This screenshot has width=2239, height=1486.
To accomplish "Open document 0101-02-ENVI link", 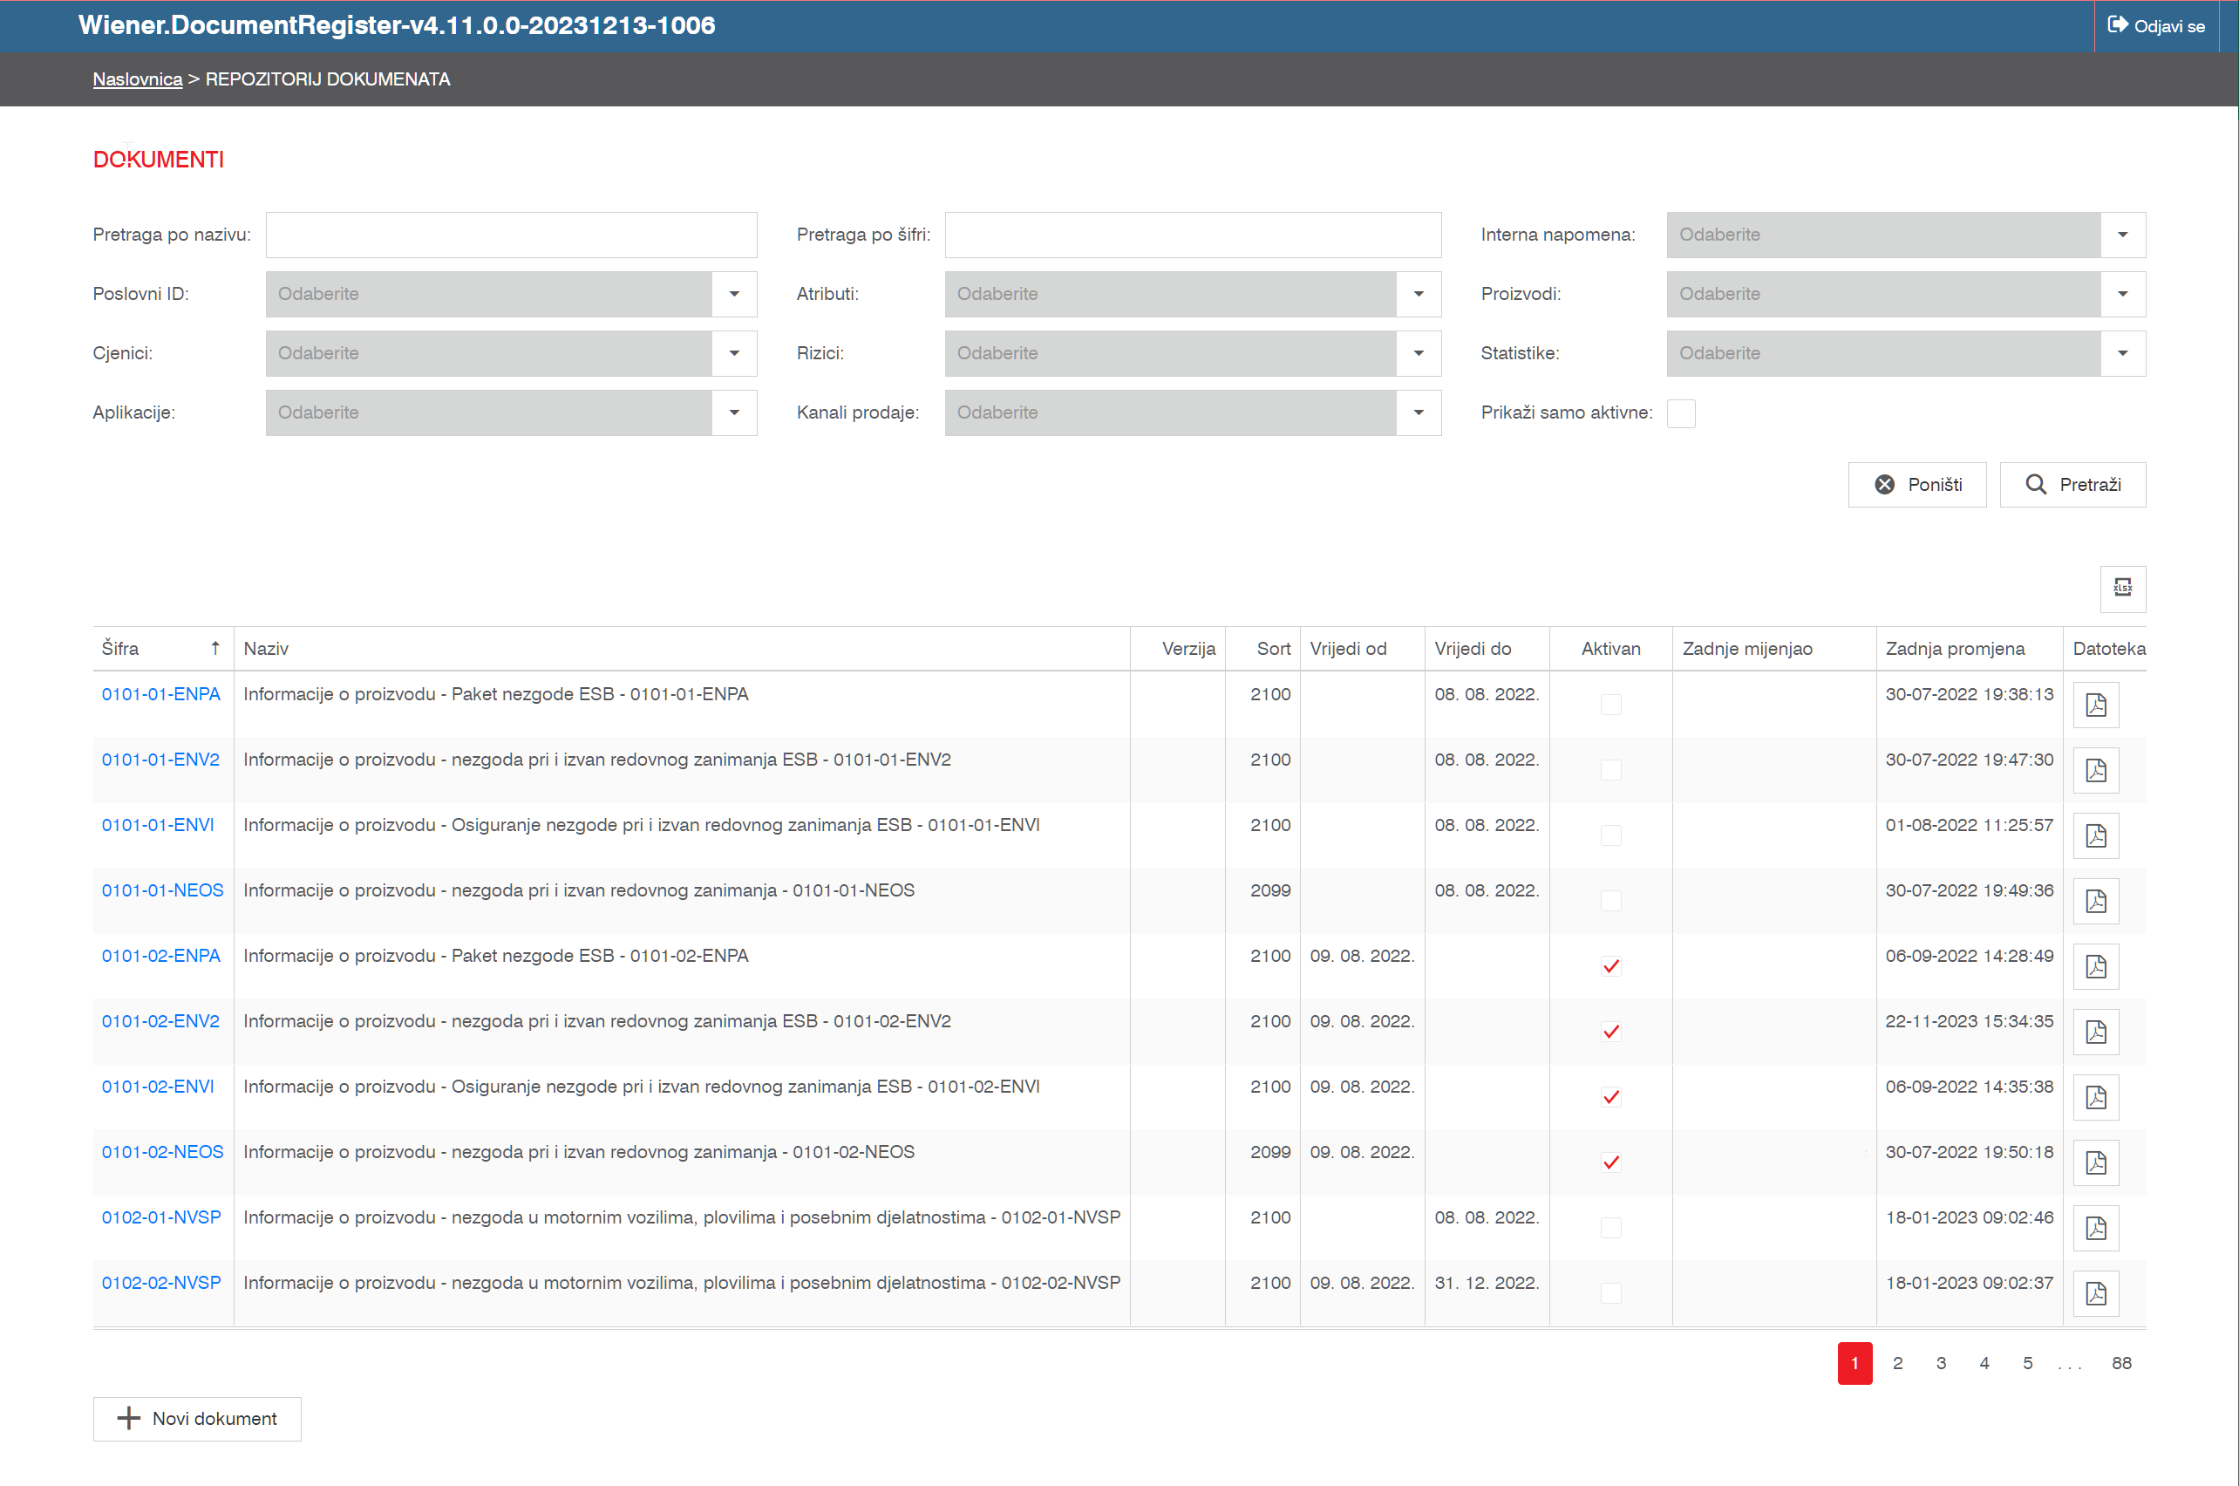I will (x=158, y=1086).
